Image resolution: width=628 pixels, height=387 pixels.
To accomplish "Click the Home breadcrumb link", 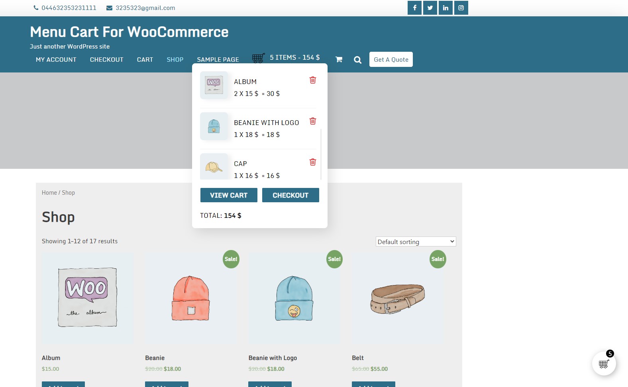I will (49, 193).
